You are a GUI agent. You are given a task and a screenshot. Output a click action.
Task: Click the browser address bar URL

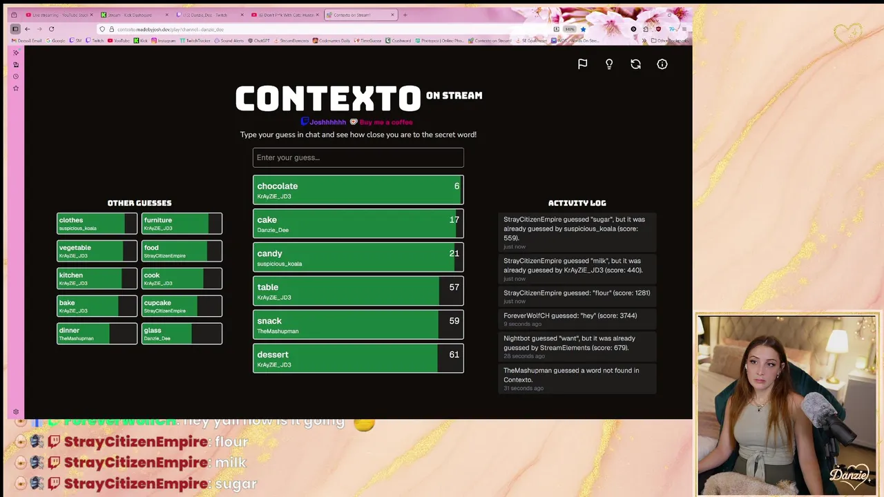tap(171, 29)
